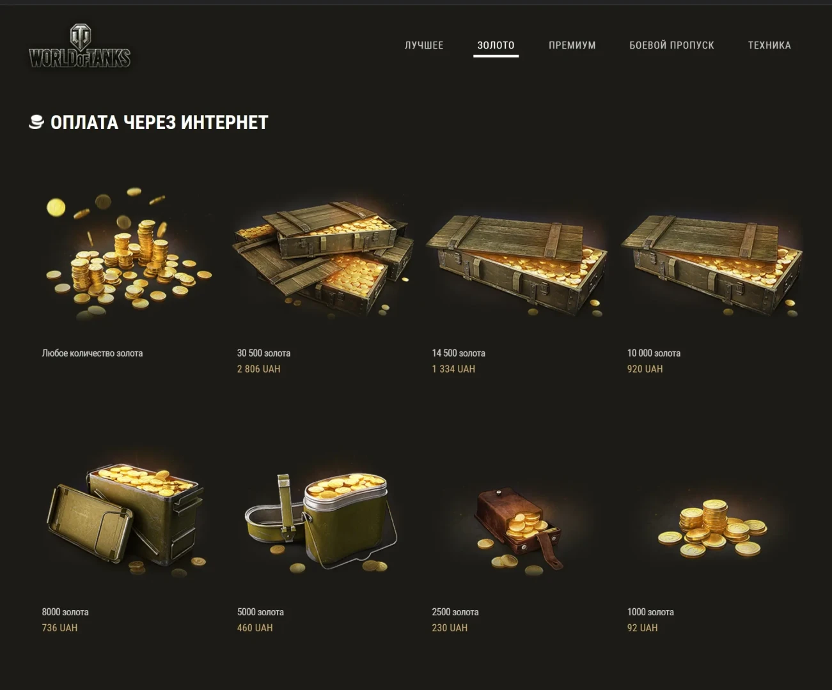Select the ЗОЛОТО tab

496,45
